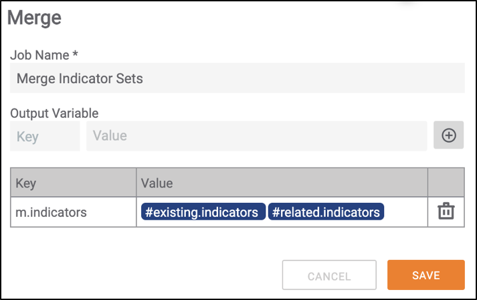
Task: Select the #related.indicators tag
Action: point(326,212)
